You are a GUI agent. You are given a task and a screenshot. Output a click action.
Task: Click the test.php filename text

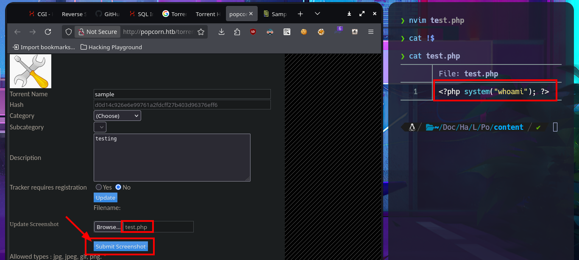(x=136, y=227)
